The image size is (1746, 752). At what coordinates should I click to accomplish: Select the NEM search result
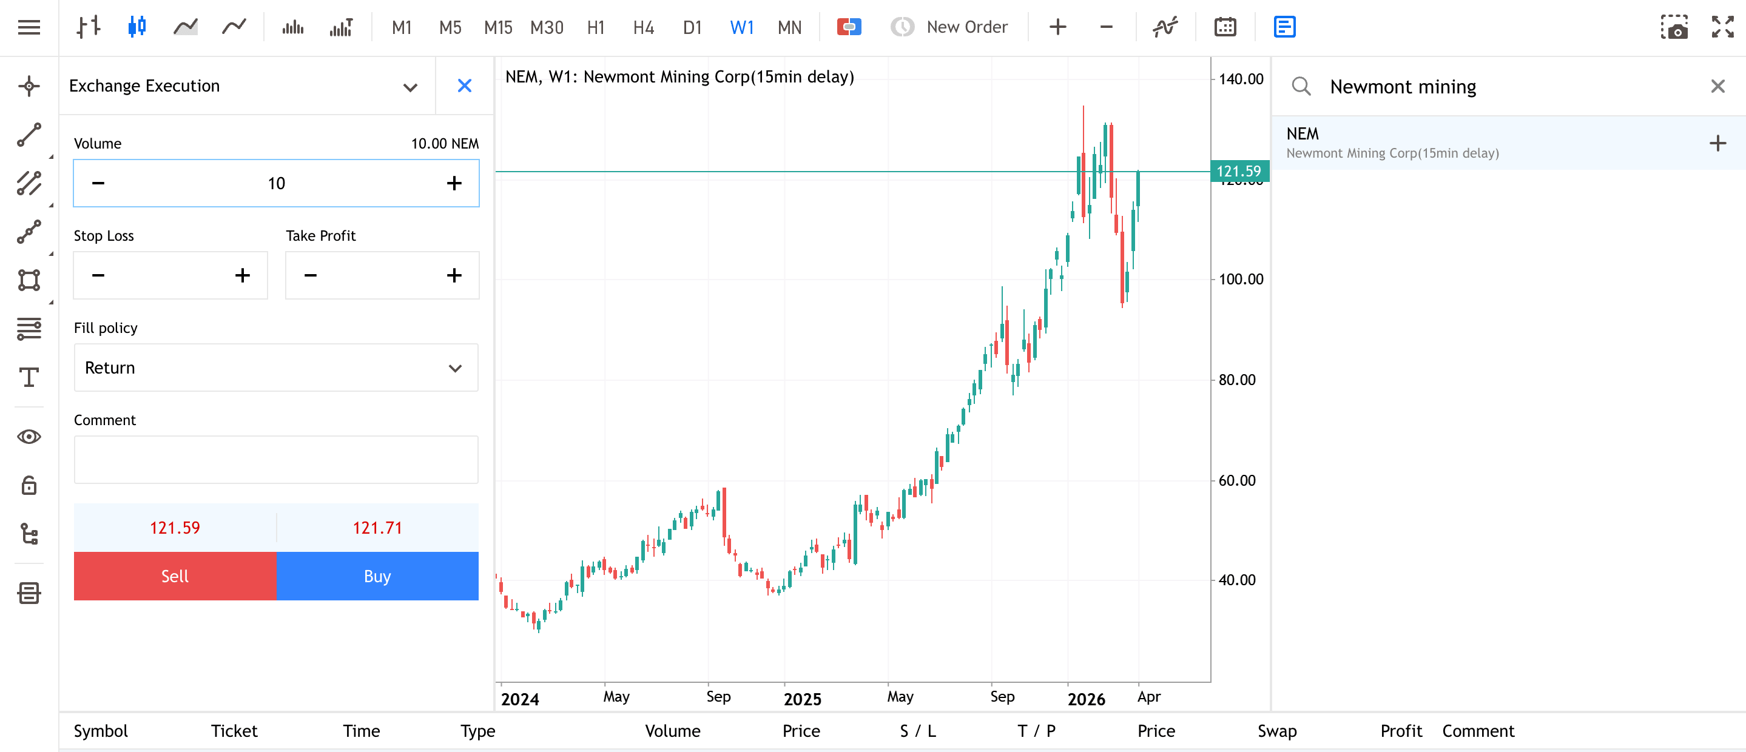[1508, 143]
